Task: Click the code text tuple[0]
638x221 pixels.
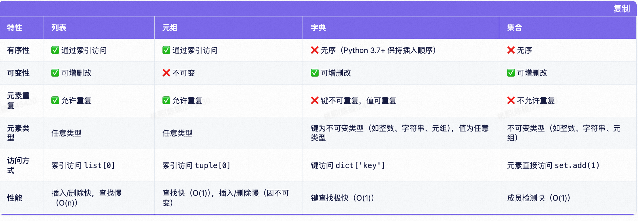Action: point(212,165)
